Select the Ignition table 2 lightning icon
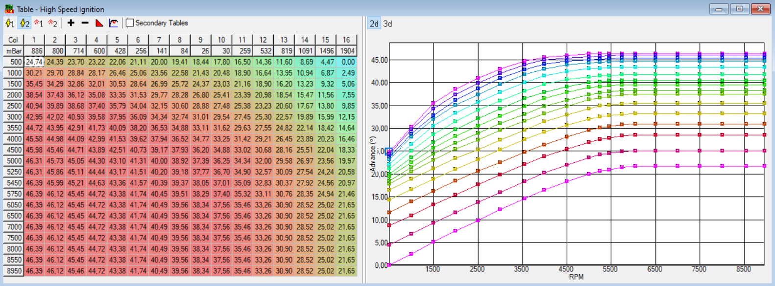Screen dimensions: 775x286 (x=24, y=23)
